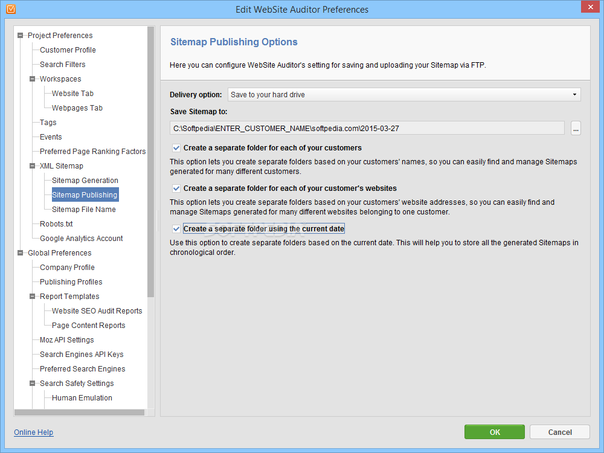Click the Workspaces label

[60, 79]
